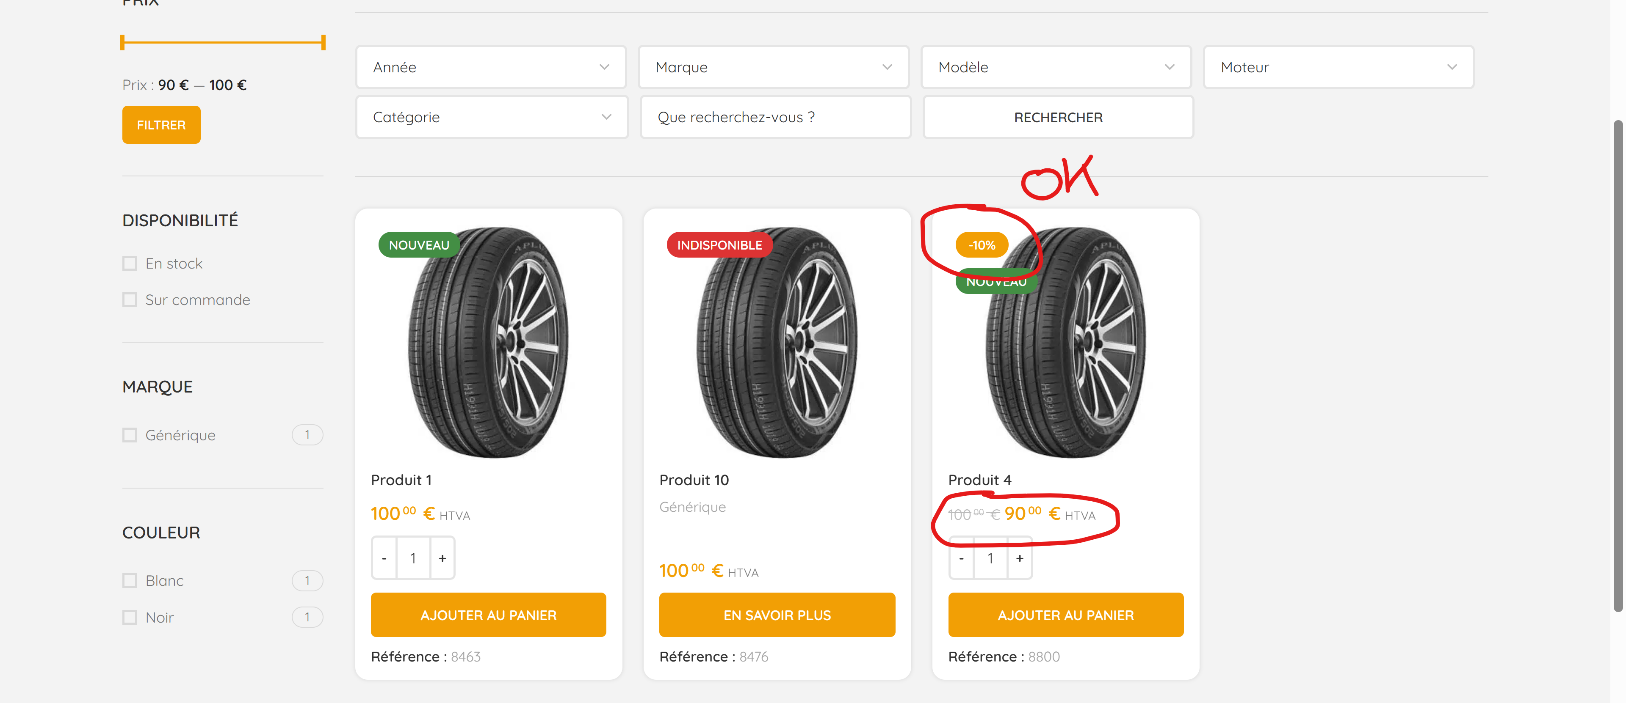The image size is (1626, 703).
Task: Enable the Sur commande filter
Action: tap(130, 299)
